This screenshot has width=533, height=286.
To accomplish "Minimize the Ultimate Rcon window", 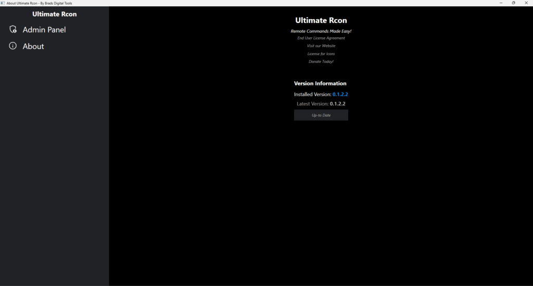I will click(x=501, y=3).
